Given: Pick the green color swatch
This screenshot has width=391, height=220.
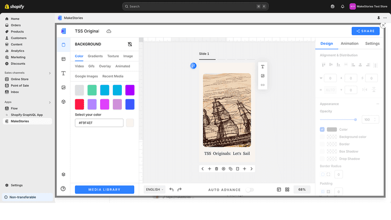Looking at the screenshot, I should [92, 90].
